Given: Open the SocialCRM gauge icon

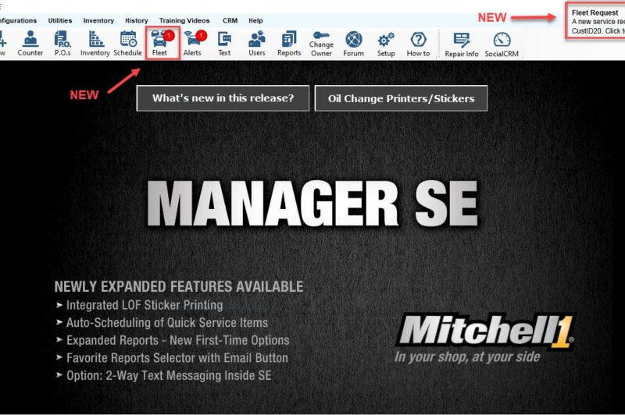Looking at the screenshot, I should point(502,44).
